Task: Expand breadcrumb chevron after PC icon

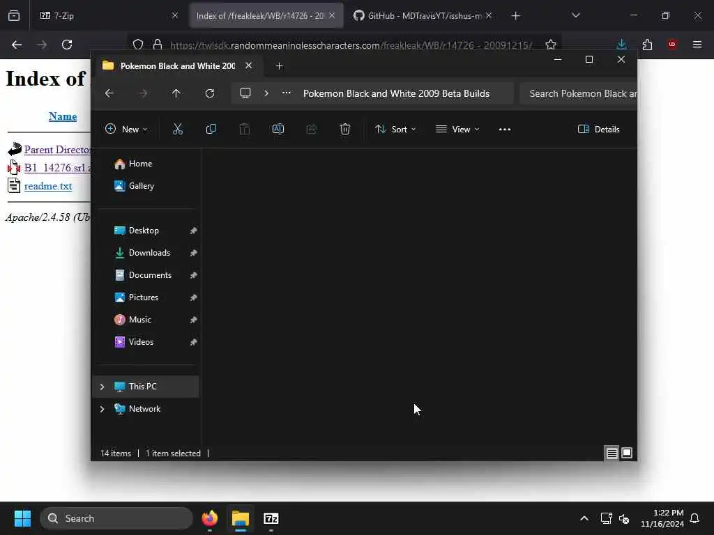Action: [x=266, y=93]
